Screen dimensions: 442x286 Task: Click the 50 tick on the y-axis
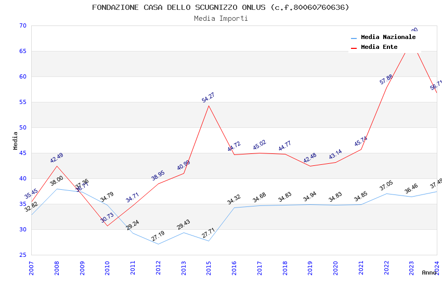[23, 127]
